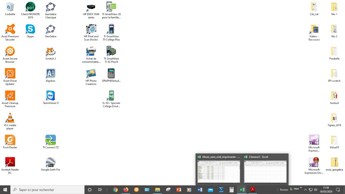Launch PowerPoint from the taskbar
The height and width of the screenshot is (194, 345).
click(178, 190)
